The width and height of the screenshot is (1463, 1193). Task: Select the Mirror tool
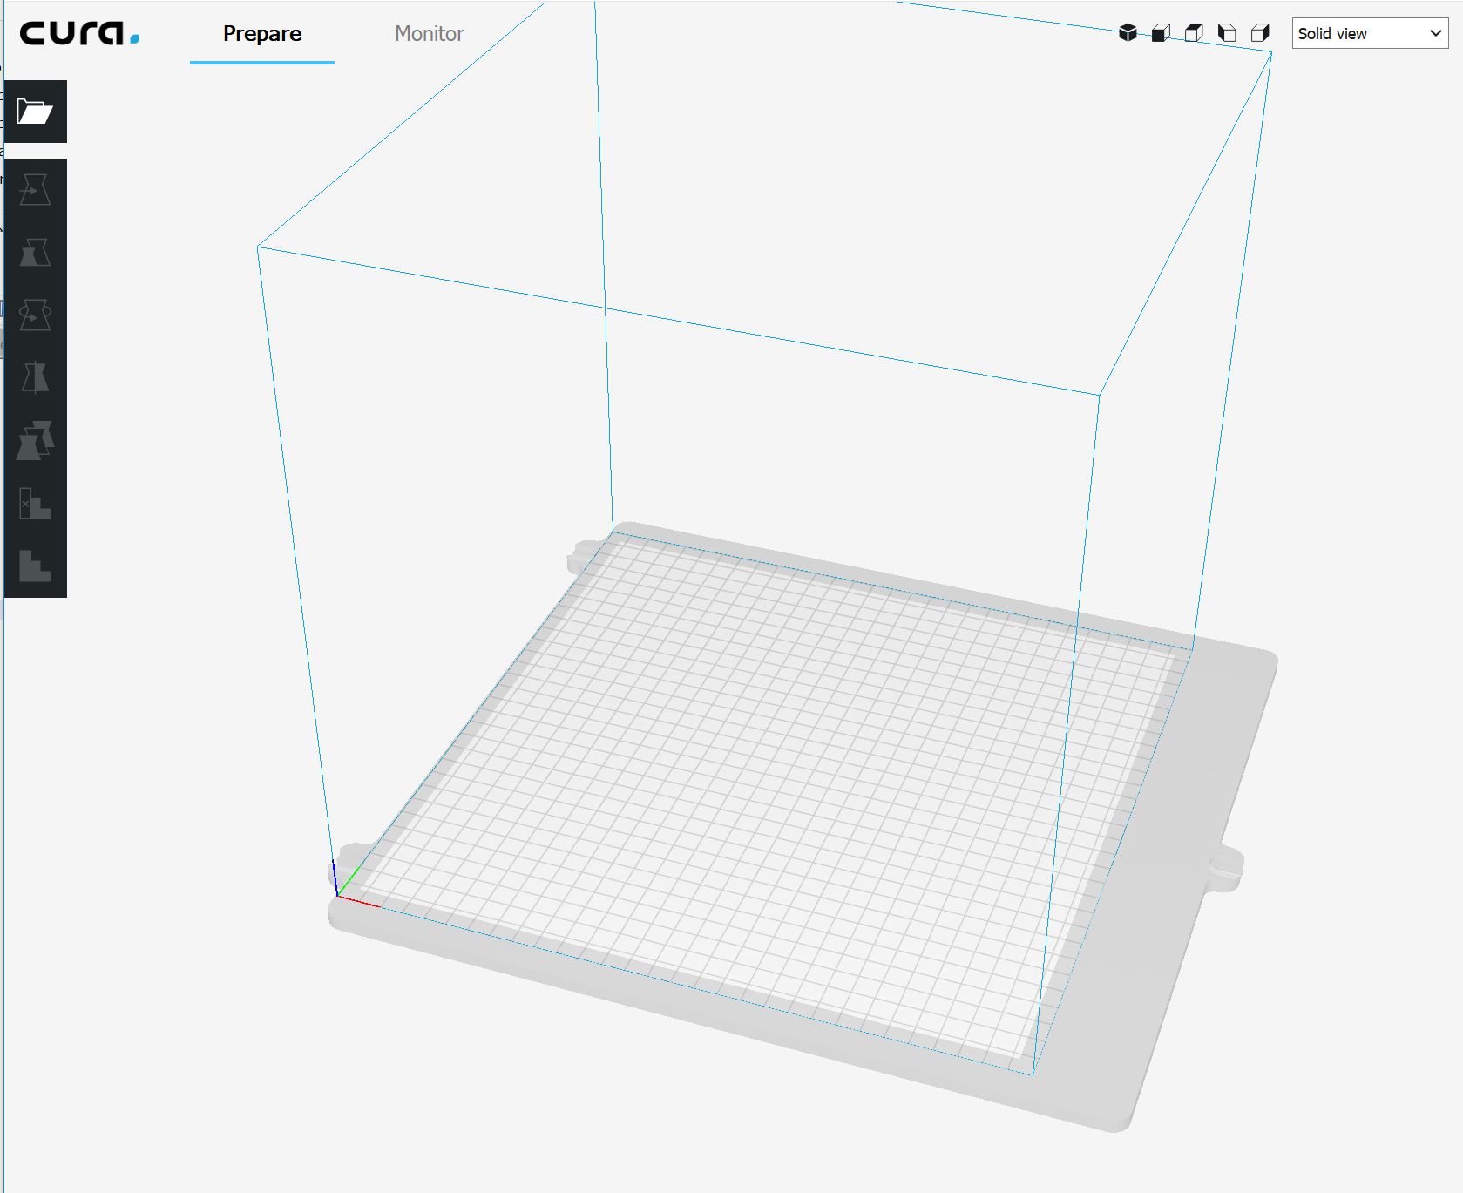pyautogui.click(x=35, y=378)
